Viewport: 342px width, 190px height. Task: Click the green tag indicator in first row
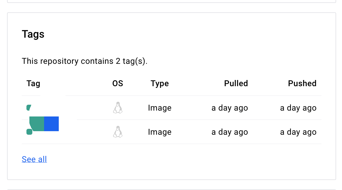coord(29,108)
